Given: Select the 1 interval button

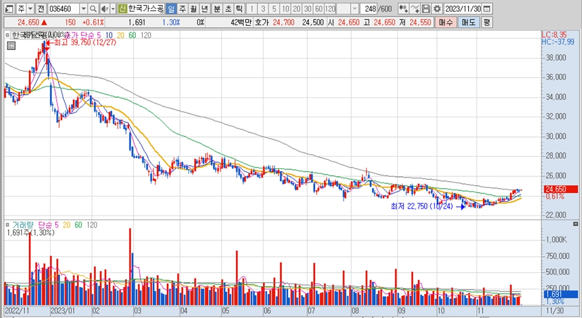Looking at the screenshot, I should (252, 9).
